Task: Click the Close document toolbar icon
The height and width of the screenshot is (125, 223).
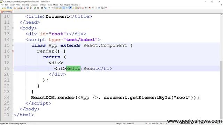Action: (x=15, y=8)
